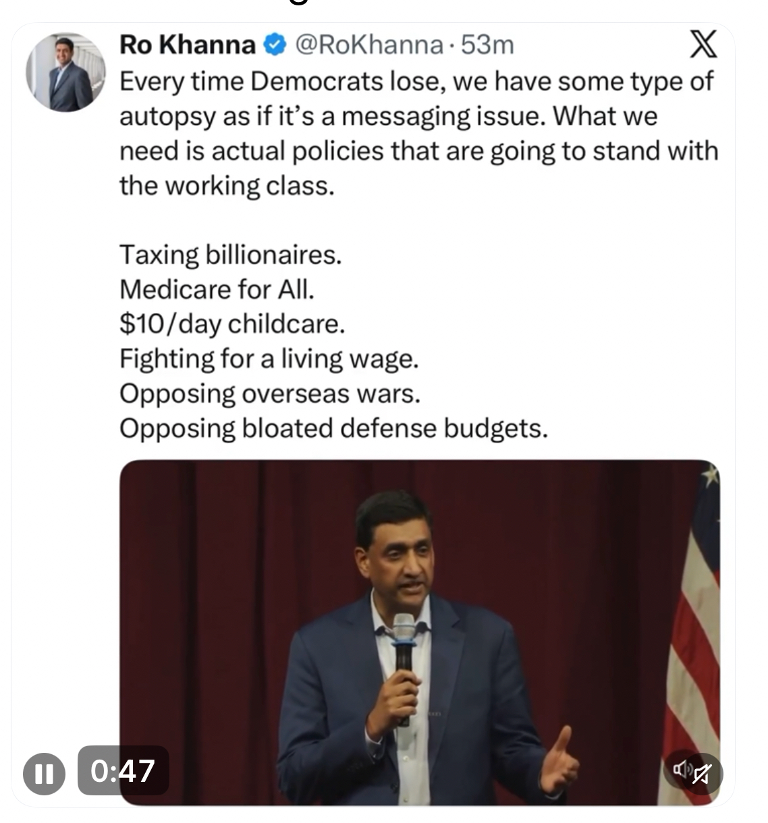Viewport: 768px width, 823px height.
Task: Click the 0:47 video time label
Action: point(123,770)
